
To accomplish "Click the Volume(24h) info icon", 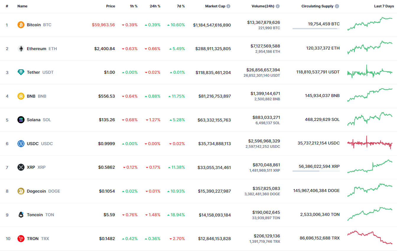I will pos(278,6).
